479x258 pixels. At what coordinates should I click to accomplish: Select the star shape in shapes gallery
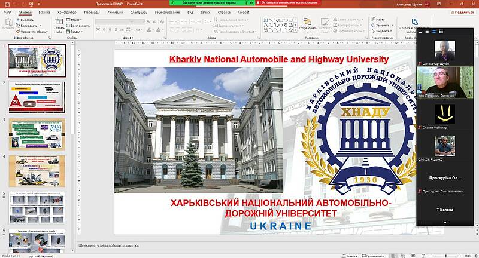point(291,30)
